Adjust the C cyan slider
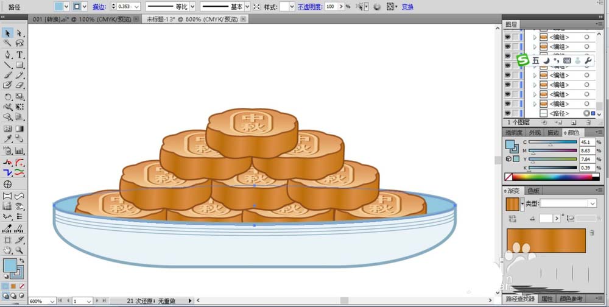 pyautogui.click(x=553, y=142)
